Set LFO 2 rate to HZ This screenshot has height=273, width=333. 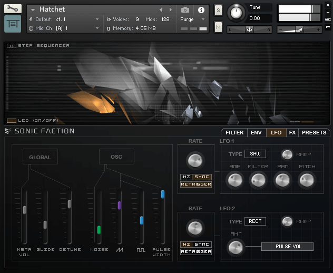186,245
